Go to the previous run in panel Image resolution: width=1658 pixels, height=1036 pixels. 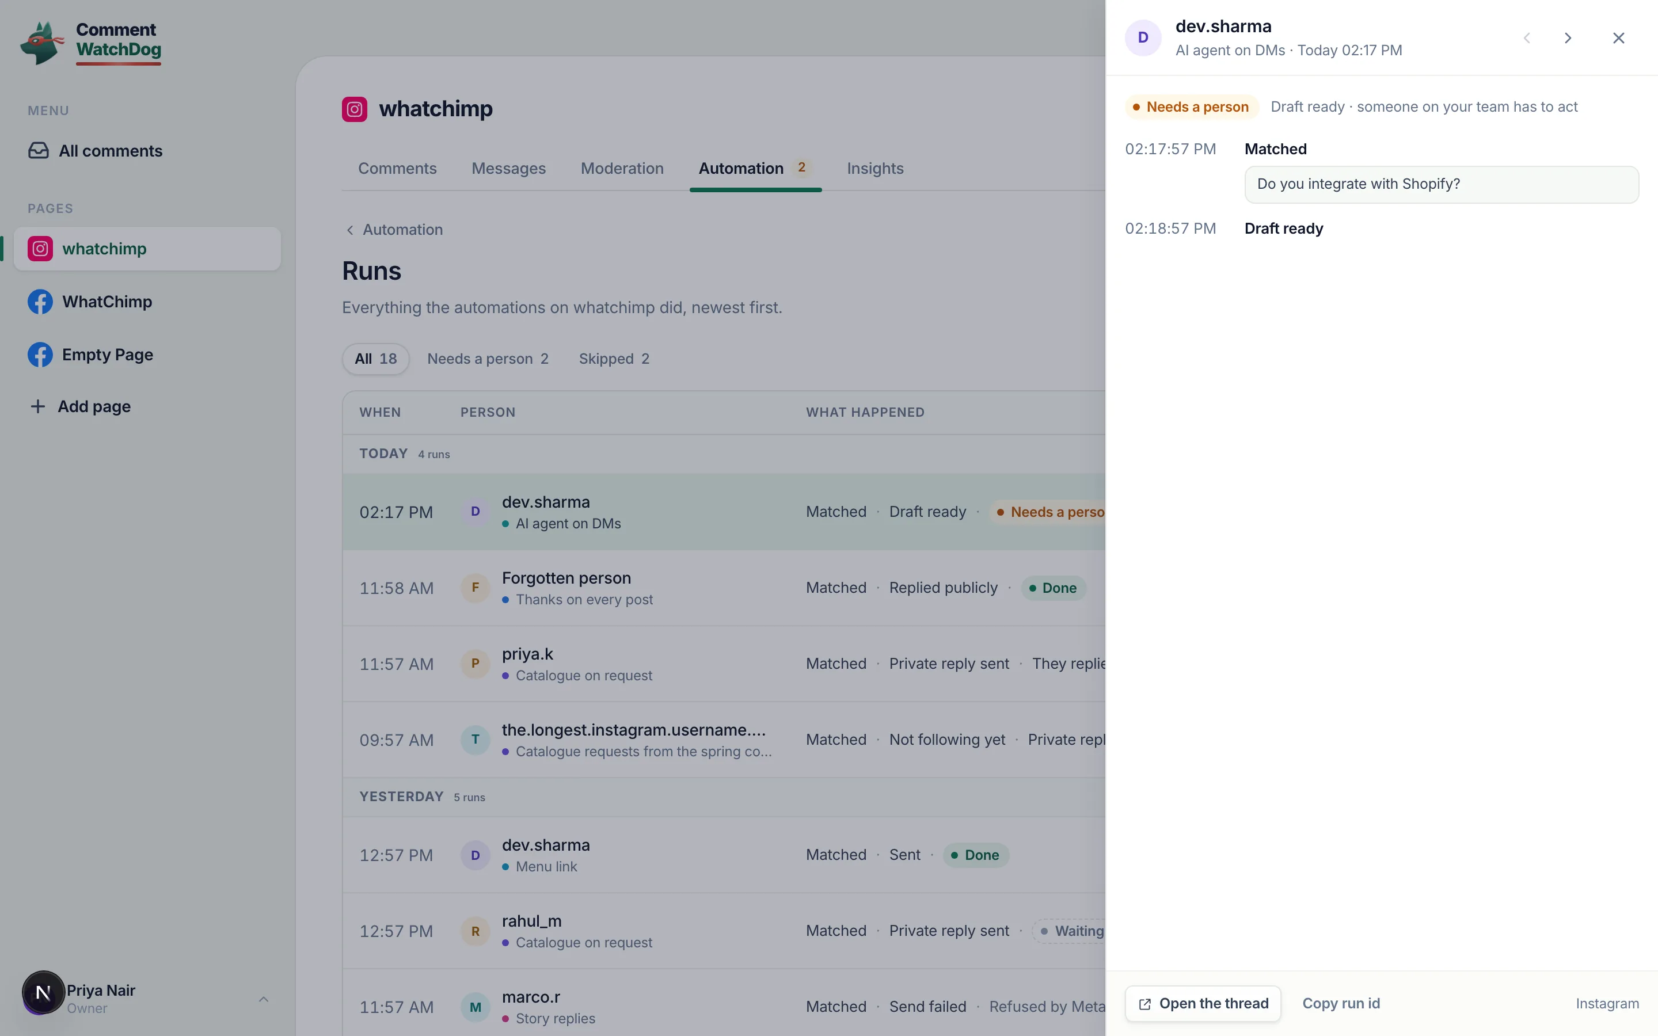point(1527,37)
